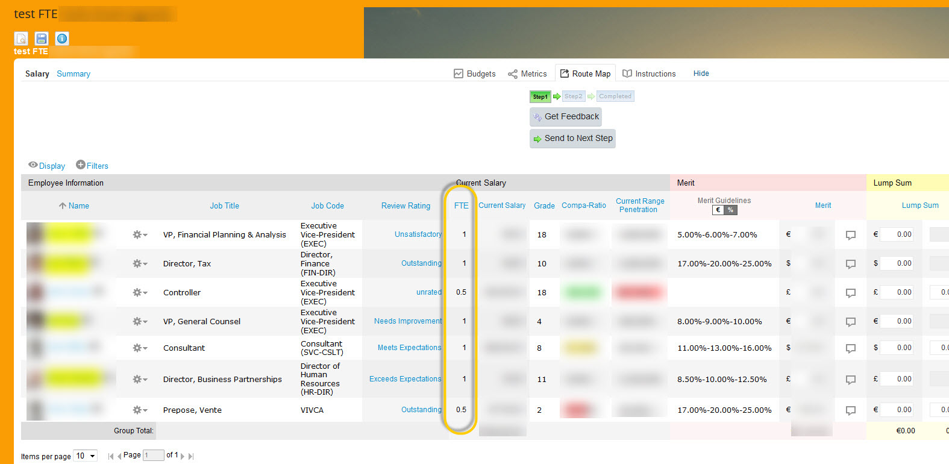Open comment icon for Prepose, Vente row

pos(851,410)
